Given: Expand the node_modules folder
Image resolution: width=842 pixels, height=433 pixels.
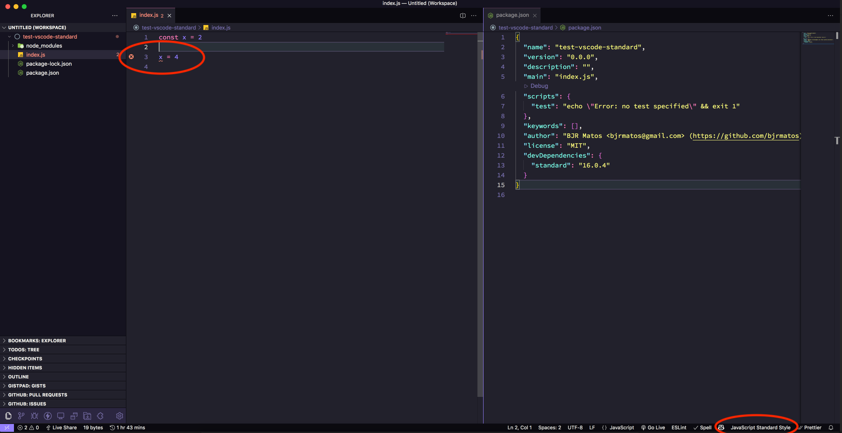Looking at the screenshot, I should tap(12, 46).
